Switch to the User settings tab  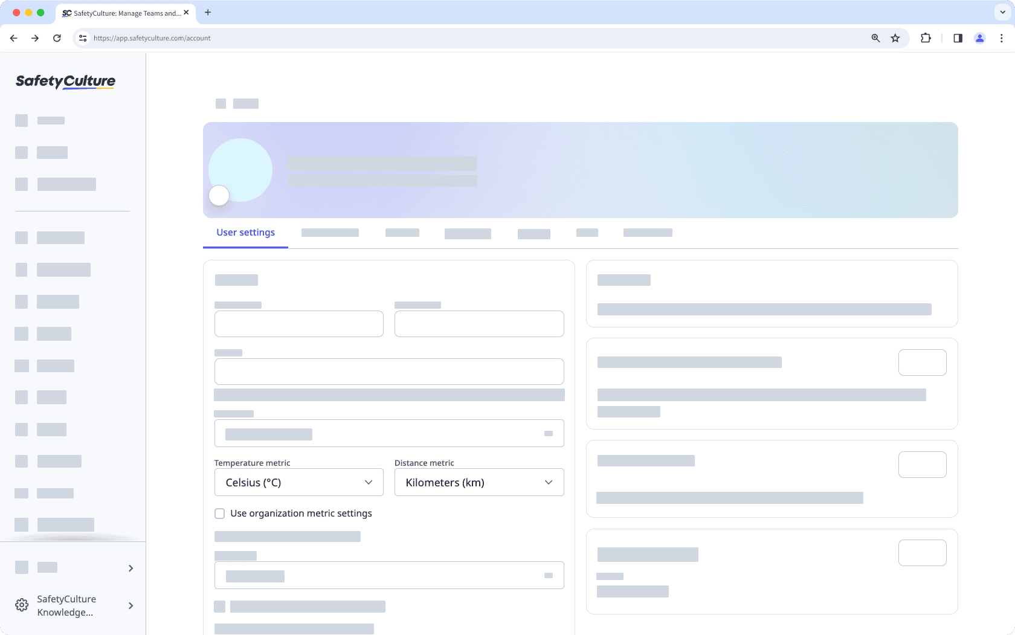[x=245, y=232]
